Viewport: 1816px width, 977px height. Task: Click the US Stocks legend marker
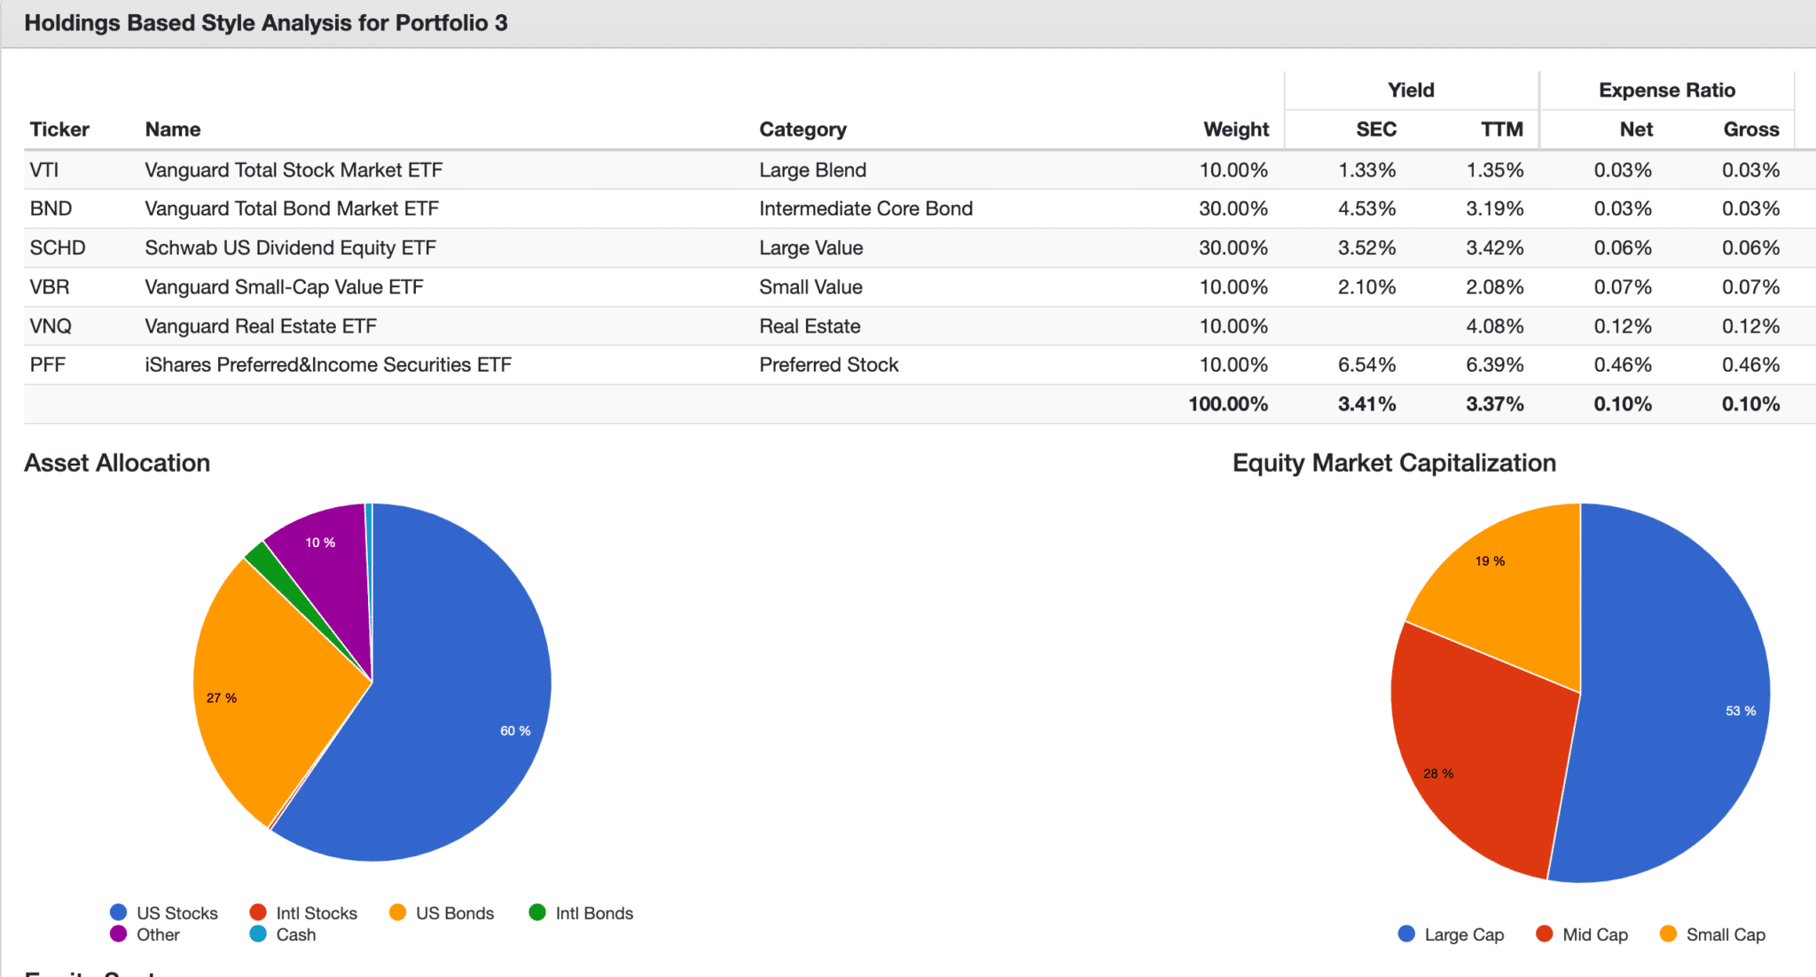coord(119,912)
